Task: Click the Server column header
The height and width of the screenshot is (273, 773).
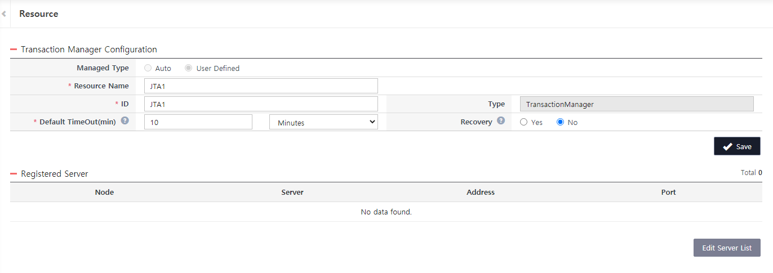Action: (x=292, y=193)
